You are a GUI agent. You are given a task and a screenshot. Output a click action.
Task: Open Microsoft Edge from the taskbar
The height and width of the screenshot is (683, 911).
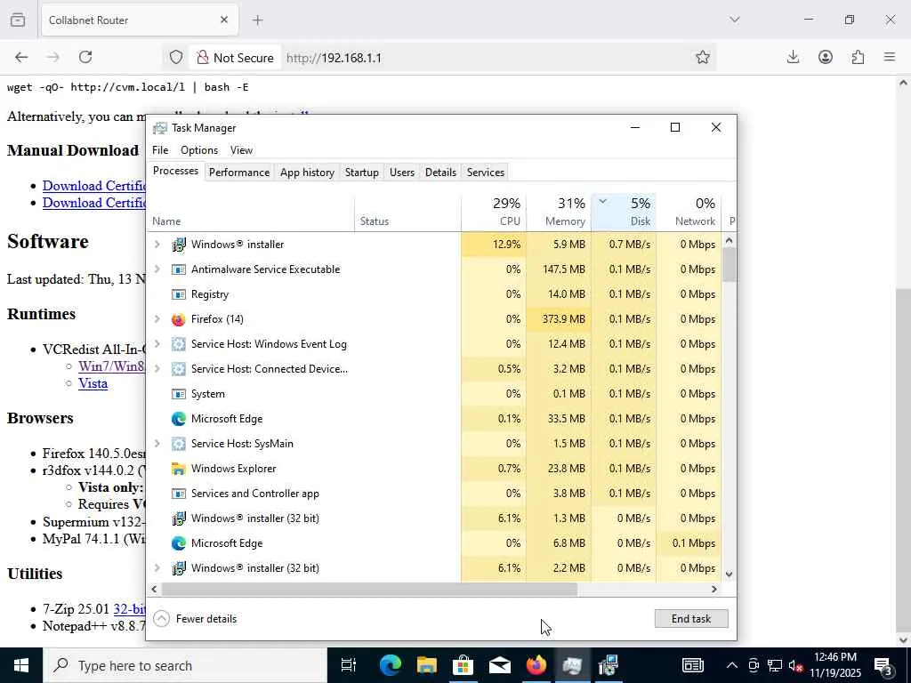391,665
